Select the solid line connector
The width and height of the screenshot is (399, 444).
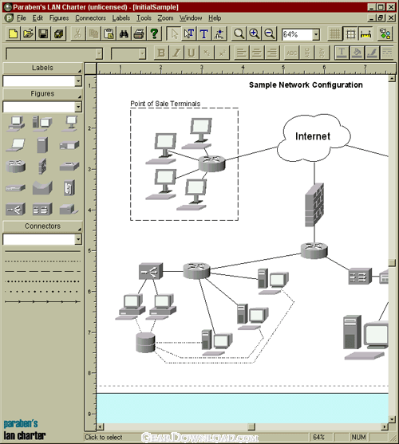(x=42, y=251)
